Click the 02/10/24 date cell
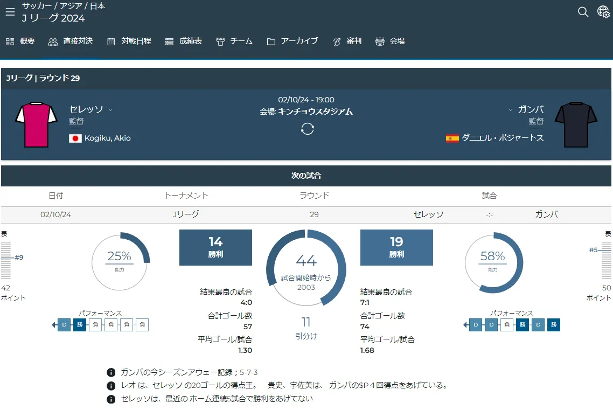 pos(55,214)
